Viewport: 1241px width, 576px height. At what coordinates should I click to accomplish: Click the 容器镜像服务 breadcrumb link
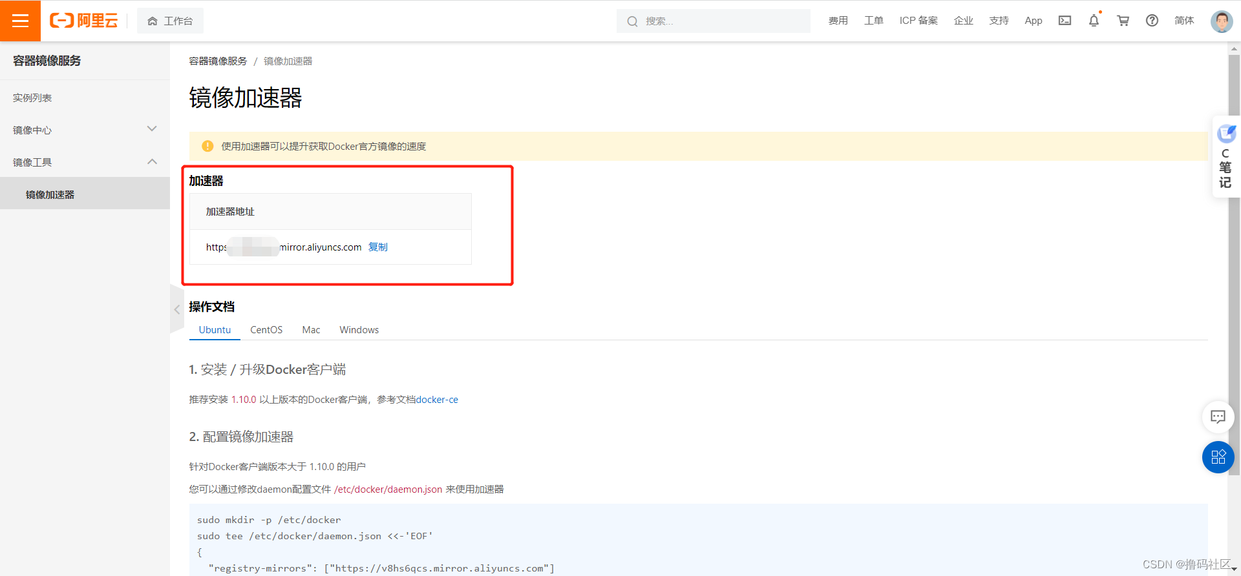218,61
